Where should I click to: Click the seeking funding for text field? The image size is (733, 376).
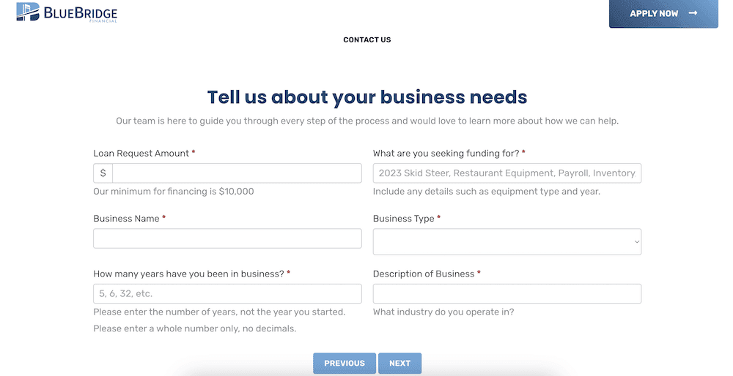tap(507, 173)
